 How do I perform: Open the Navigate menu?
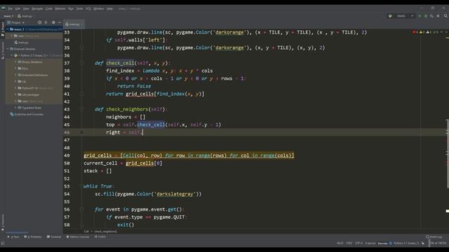[37, 8]
